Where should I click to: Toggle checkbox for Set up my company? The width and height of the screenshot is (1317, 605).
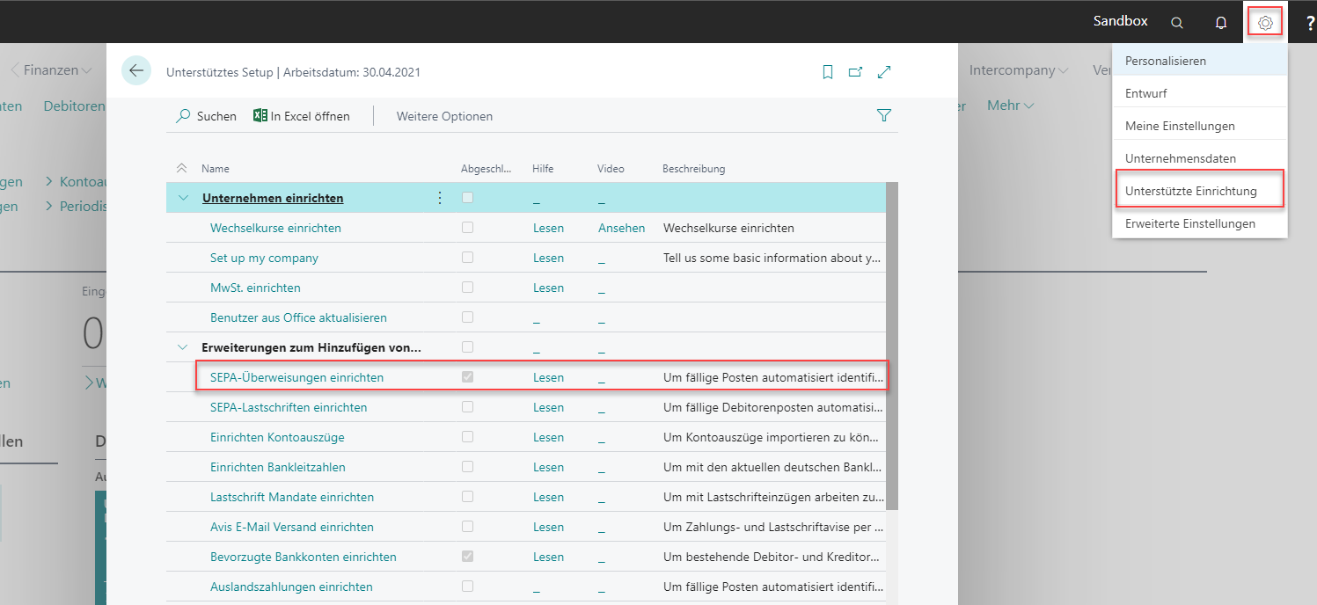(467, 257)
